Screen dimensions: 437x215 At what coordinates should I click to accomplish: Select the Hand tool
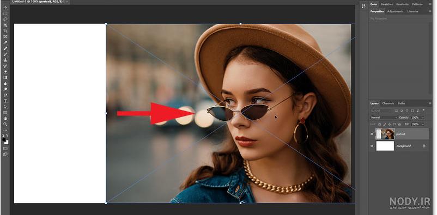point(5,119)
